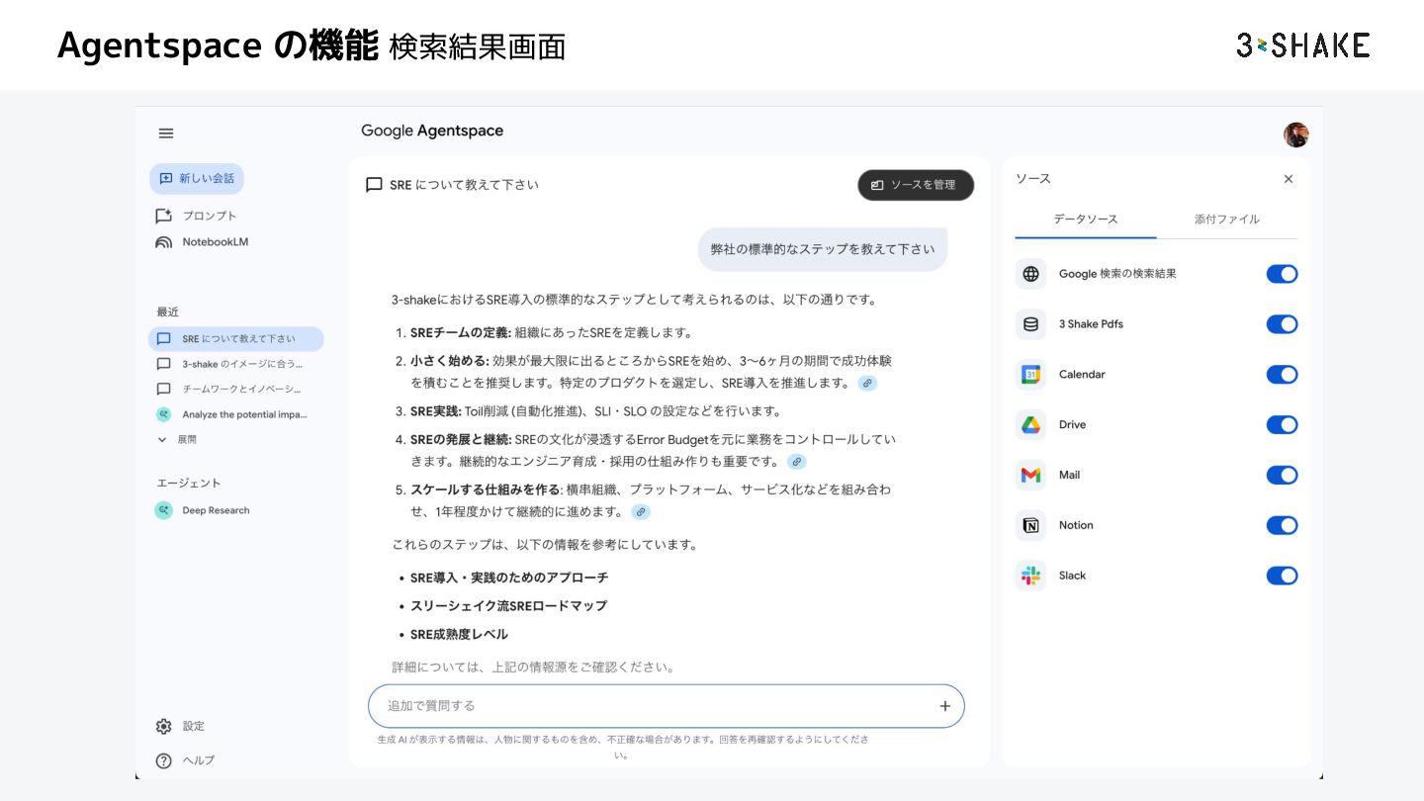Screen dimensions: 1424x801
Task: Open citation link after 'SRE導入を推進します'
Action: 867,384
